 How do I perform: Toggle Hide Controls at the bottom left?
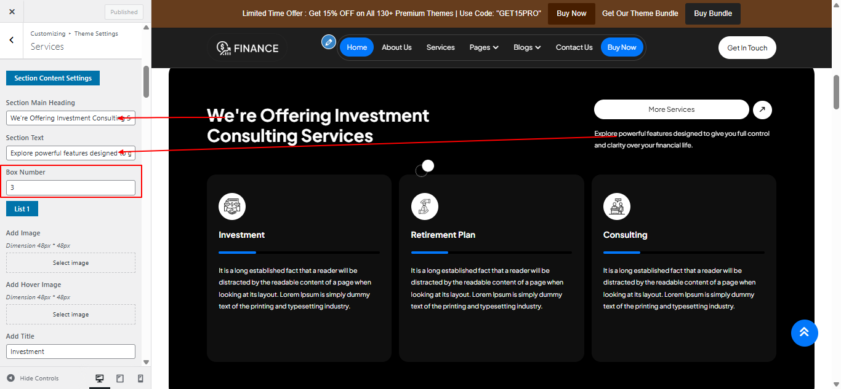point(34,378)
